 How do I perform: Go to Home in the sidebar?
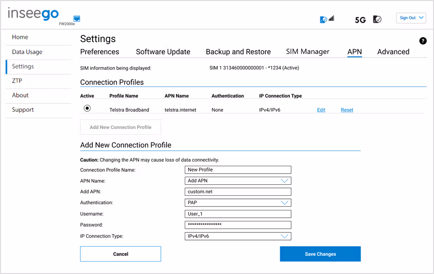click(20, 37)
